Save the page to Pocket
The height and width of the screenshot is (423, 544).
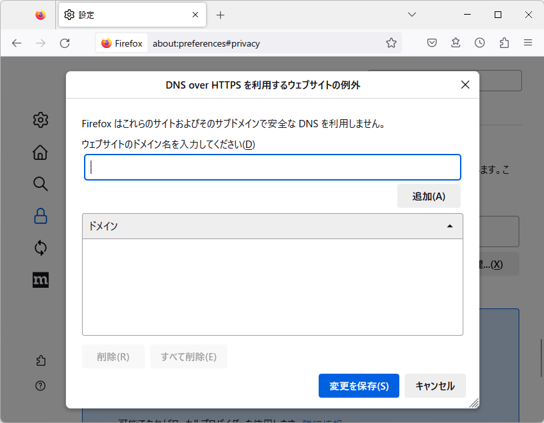click(x=431, y=43)
